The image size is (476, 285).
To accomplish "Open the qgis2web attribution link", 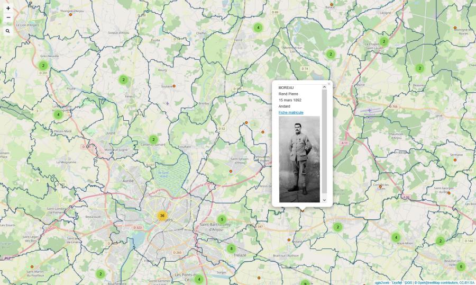I will (x=382, y=283).
